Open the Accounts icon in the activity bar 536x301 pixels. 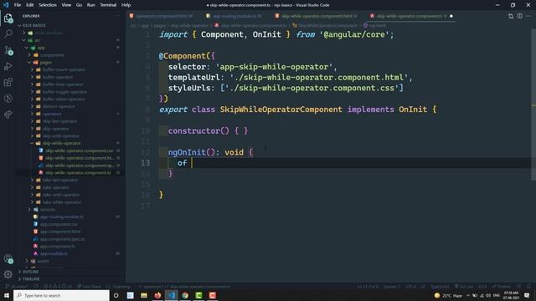(8, 259)
